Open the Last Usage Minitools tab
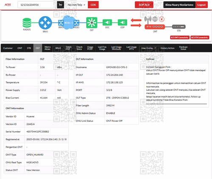212x179 pixels. click(x=116, y=48)
